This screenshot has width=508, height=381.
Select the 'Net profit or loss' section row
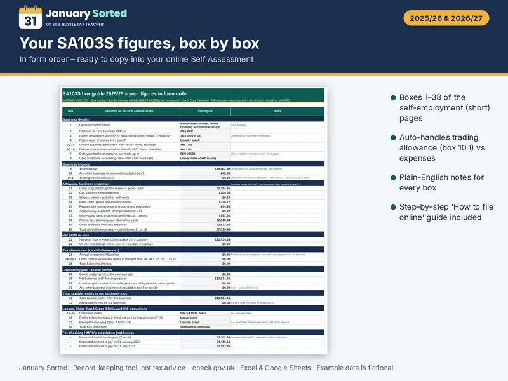tap(193, 235)
